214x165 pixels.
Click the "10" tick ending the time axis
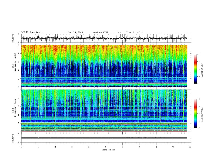pos(190,147)
